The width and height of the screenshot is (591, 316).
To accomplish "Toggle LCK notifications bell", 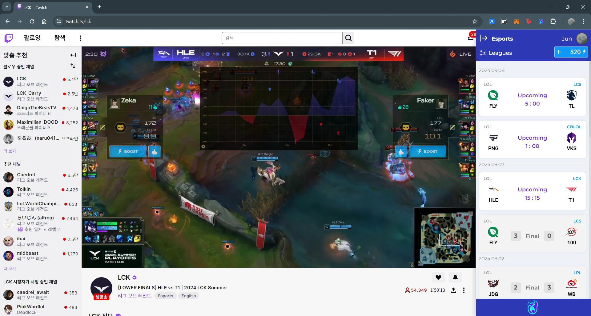I will click(455, 277).
